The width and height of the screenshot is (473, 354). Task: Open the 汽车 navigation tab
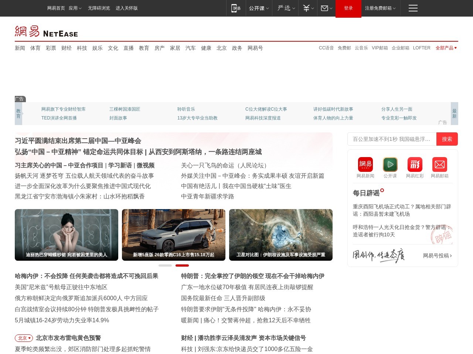191,48
